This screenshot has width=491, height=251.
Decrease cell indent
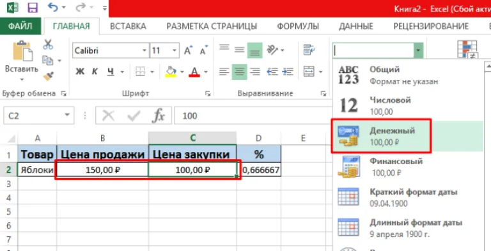(272, 72)
